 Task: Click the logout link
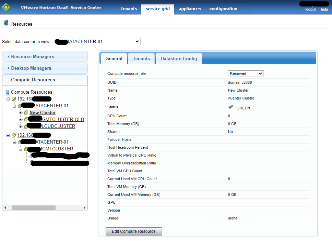coord(310,9)
